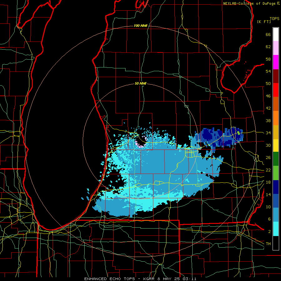Click the legend value 46
Screen dimensions: 281x281
(268, 96)
